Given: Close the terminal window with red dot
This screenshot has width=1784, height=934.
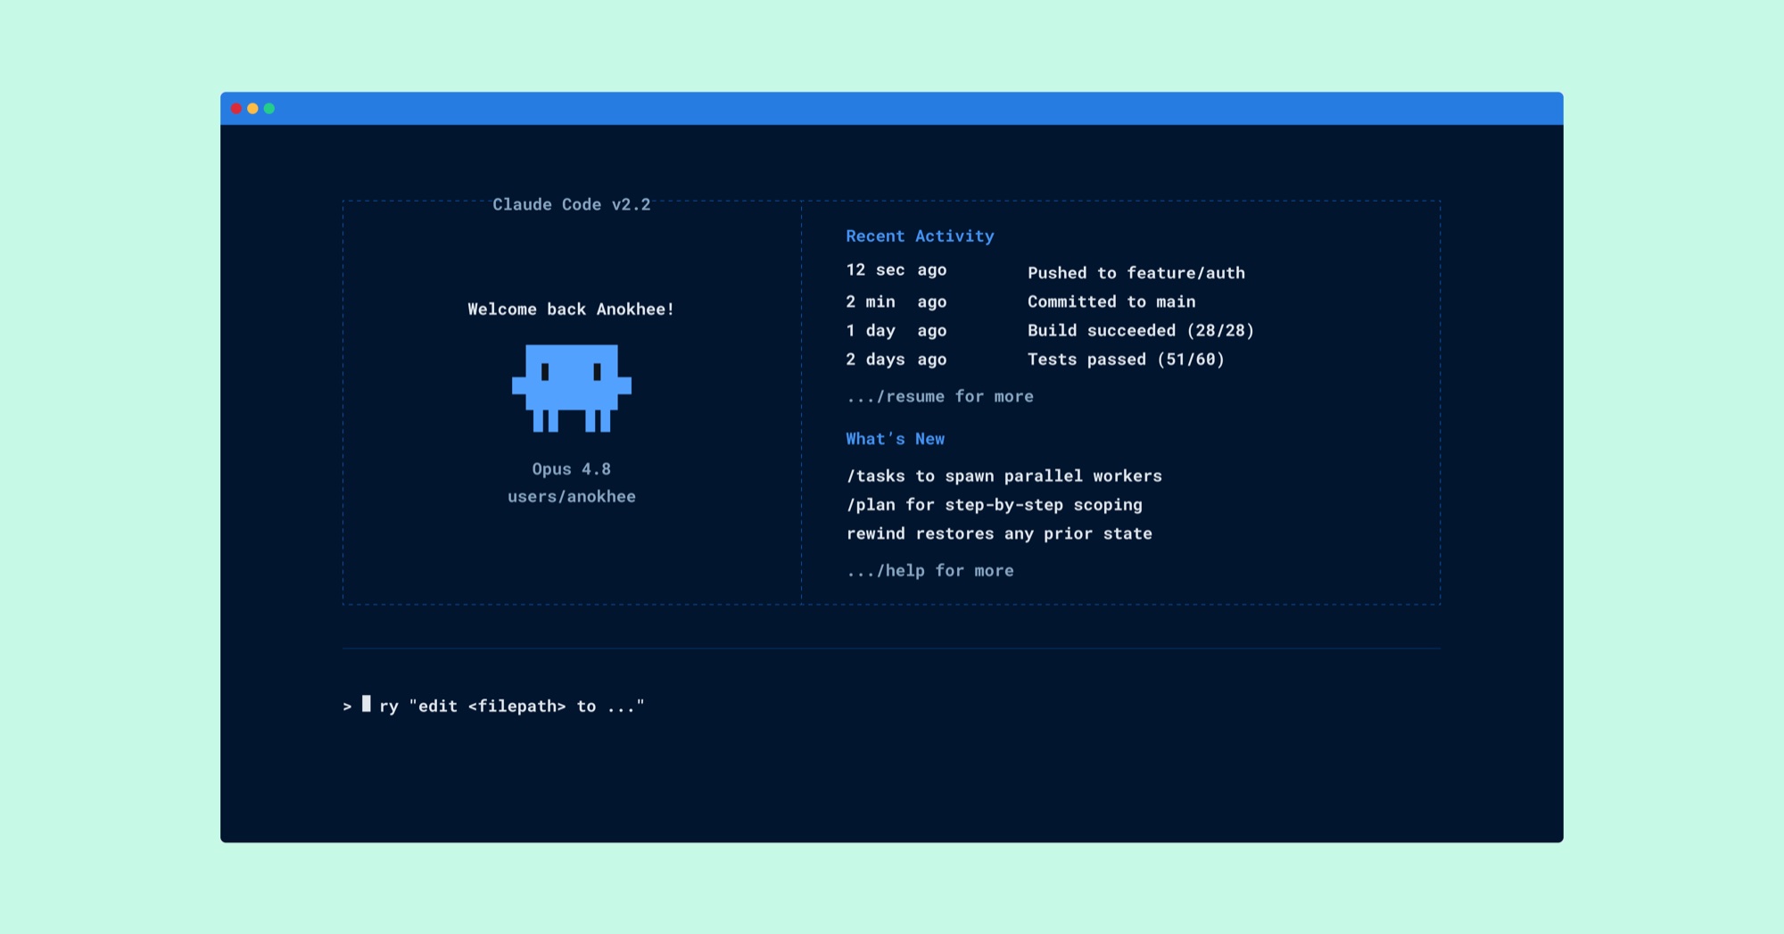Looking at the screenshot, I should click(236, 109).
